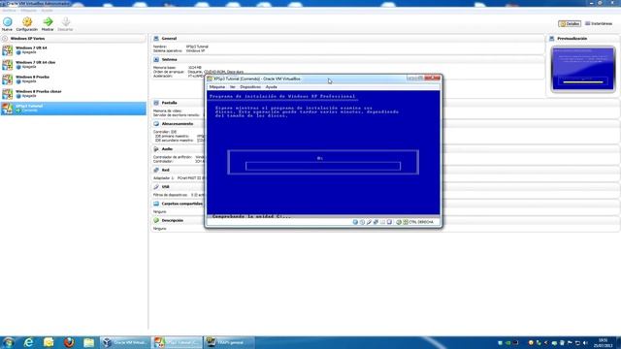Click the taskbar clock
The image size is (621, 349).
(603, 342)
